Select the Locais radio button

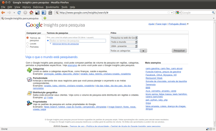click(27, 43)
